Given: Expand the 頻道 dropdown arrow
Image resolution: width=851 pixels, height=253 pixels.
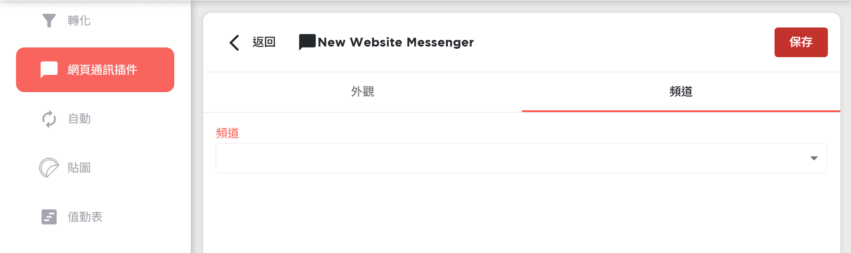Looking at the screenshot, I should point(814,158).
